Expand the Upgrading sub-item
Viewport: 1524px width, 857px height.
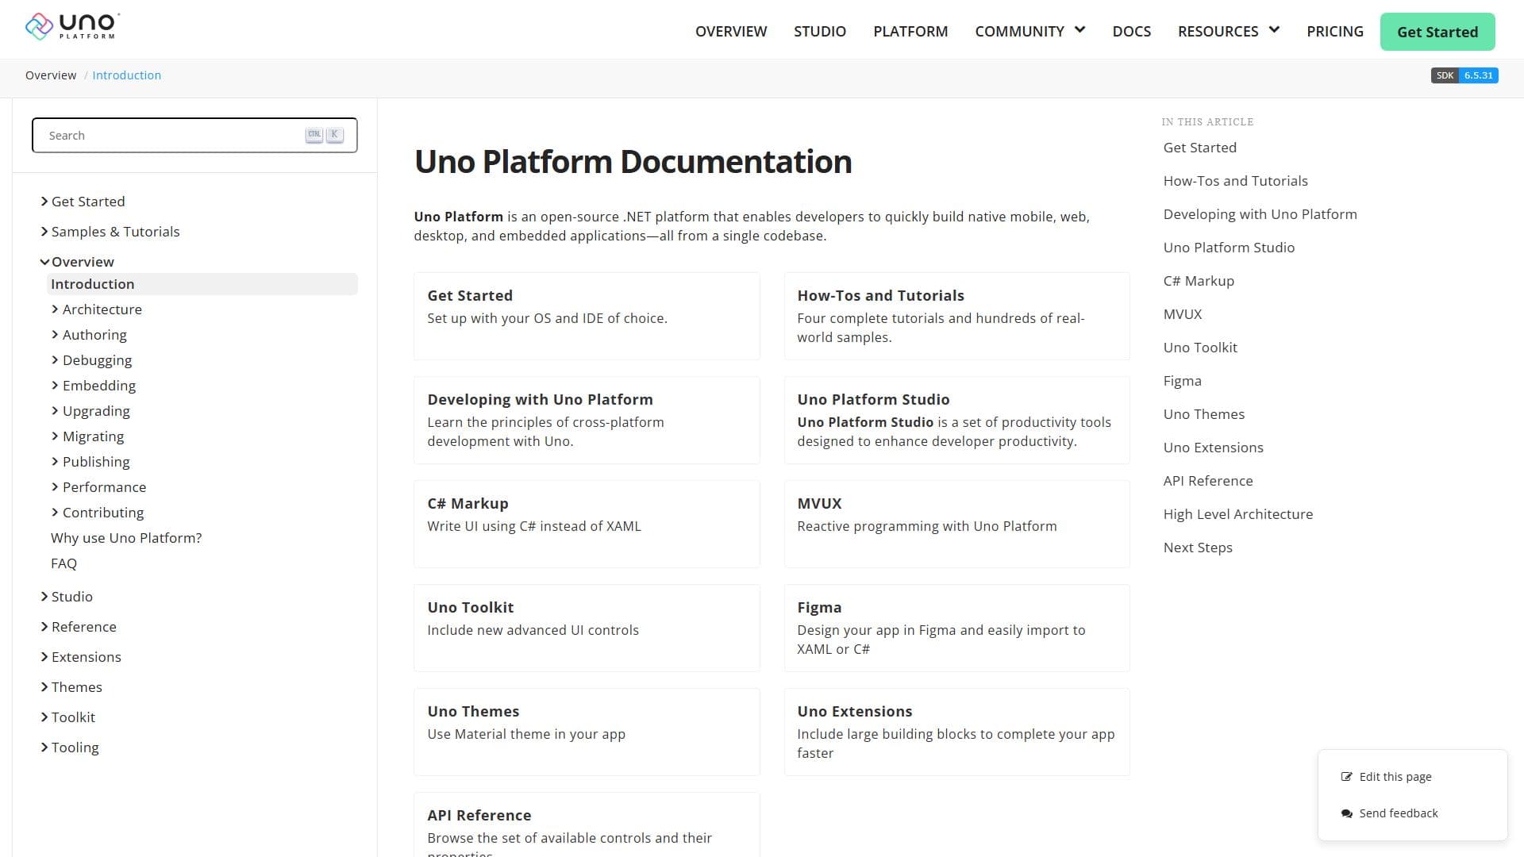(x=55, y=411)
